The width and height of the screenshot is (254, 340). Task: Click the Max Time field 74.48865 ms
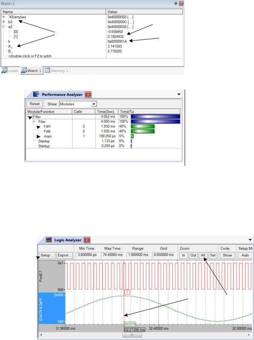[113, 255]
